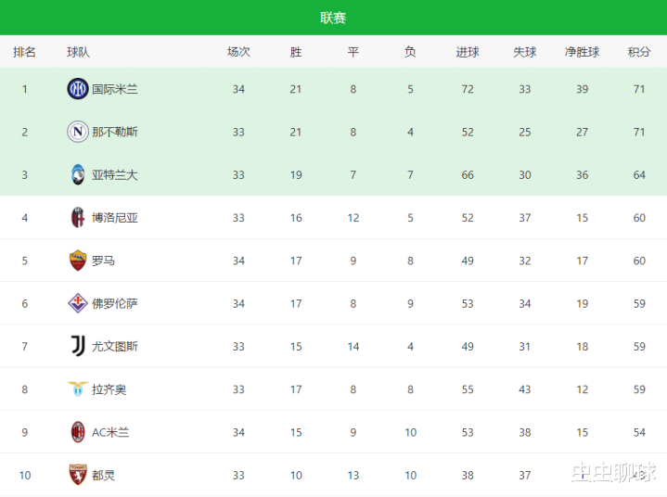
Task: Select the 联赛 tab header
Action: [333, 18]
